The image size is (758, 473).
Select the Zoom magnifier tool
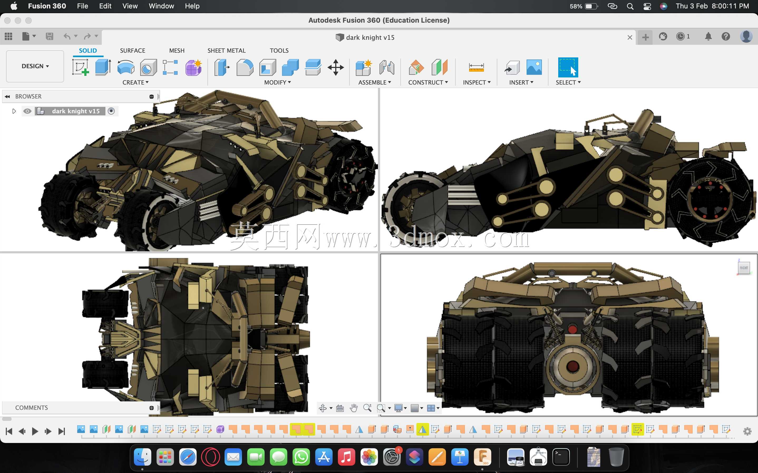367,408
